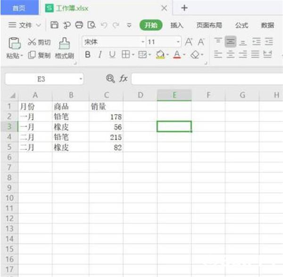Apply the red font color A

pos(177,54)
